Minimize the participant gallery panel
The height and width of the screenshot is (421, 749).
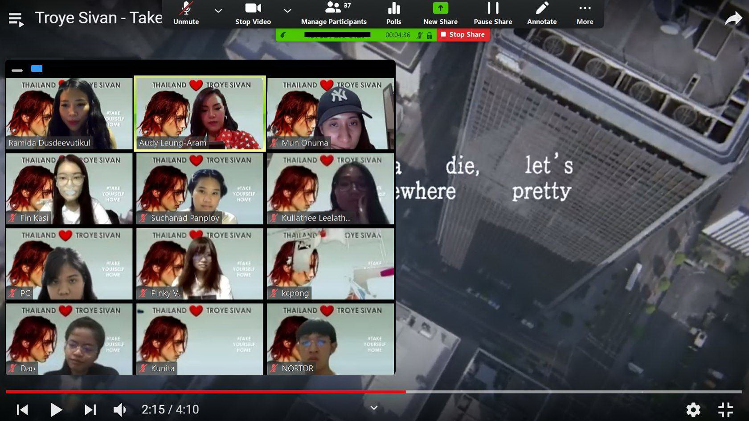[17, 70]
